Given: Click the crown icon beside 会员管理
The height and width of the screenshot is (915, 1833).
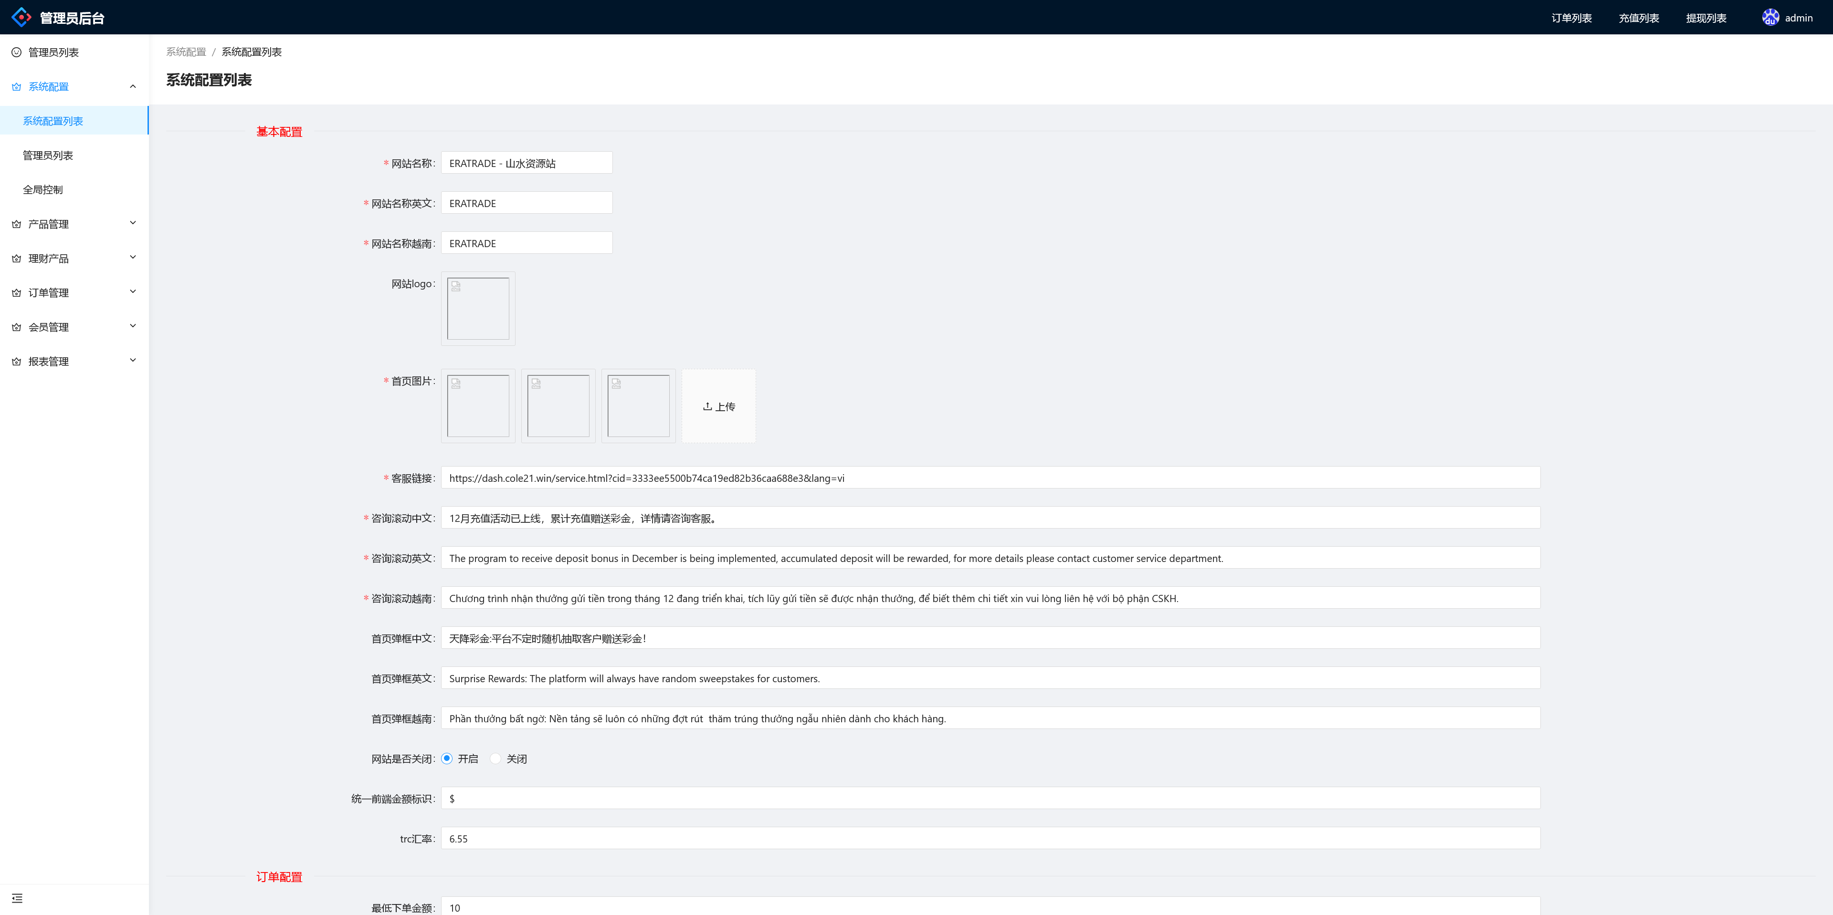Looking at the screenshot, I should tap(16, 327).
